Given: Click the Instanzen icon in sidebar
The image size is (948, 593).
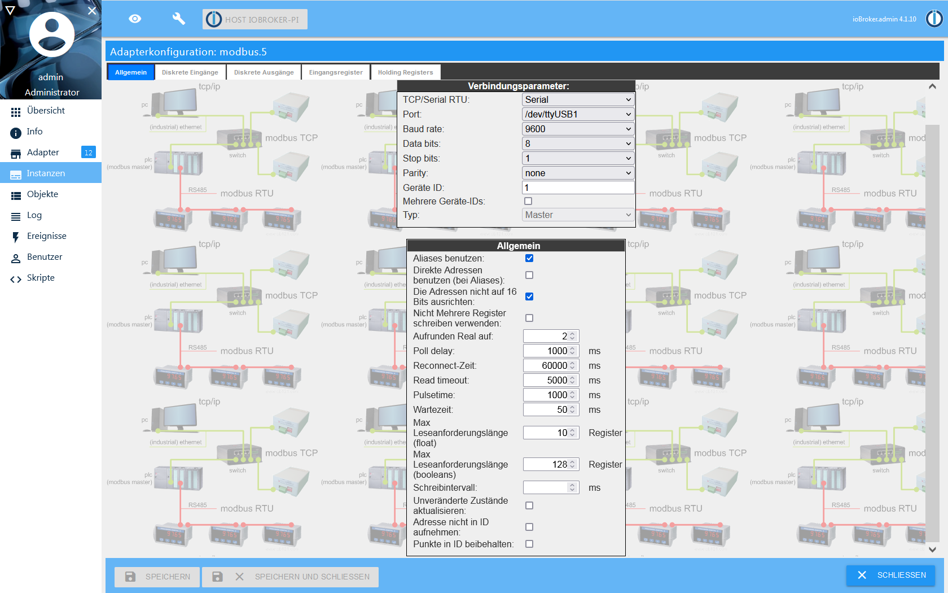Looking at the screenshot, I should [x=16, y=175].
